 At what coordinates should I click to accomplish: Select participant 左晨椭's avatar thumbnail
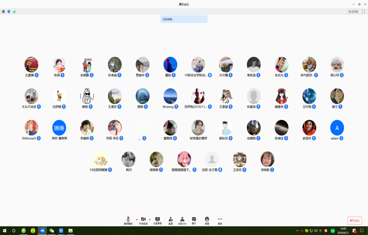pyautogui.click(x=31, y=65)
